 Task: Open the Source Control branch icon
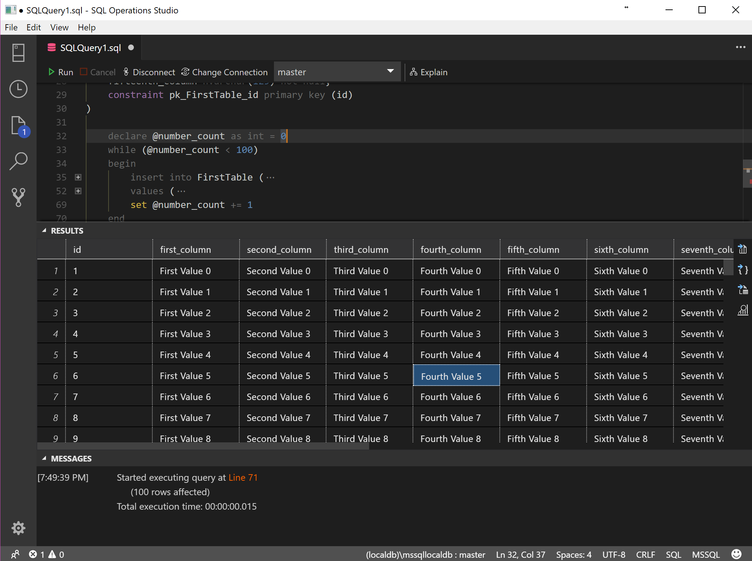pyautogui.click(x=18, y=197)
